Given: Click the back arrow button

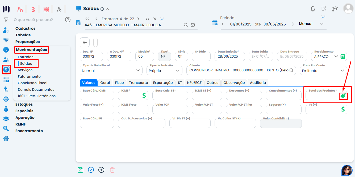Looking at the screenshot, I should point(85,42).
